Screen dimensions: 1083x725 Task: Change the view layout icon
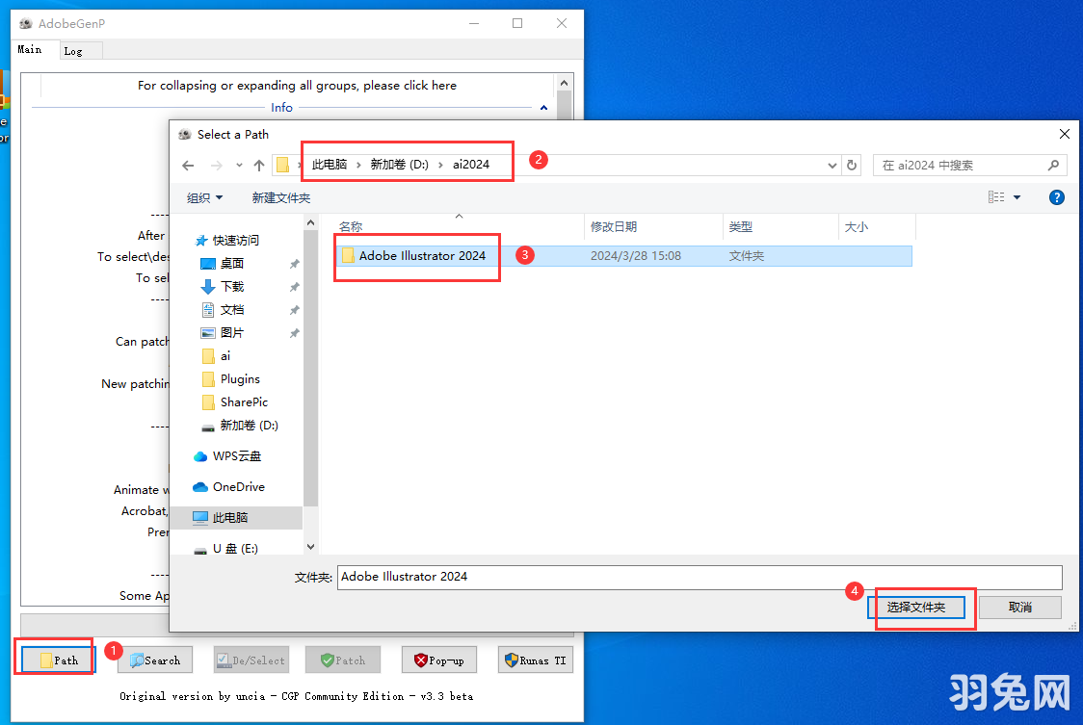pyautogui.click(x=996, y=197)
